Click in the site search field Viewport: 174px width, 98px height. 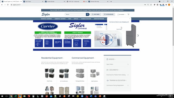[x=76, y=14]
